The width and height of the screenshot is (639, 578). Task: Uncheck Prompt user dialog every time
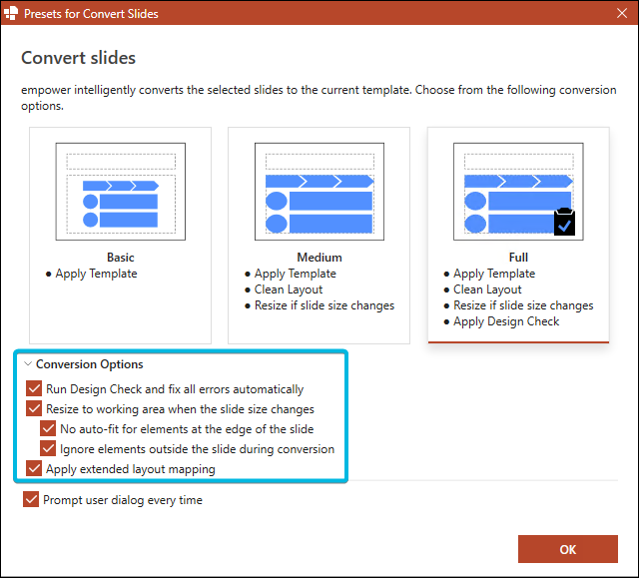[x=31, y=499]
